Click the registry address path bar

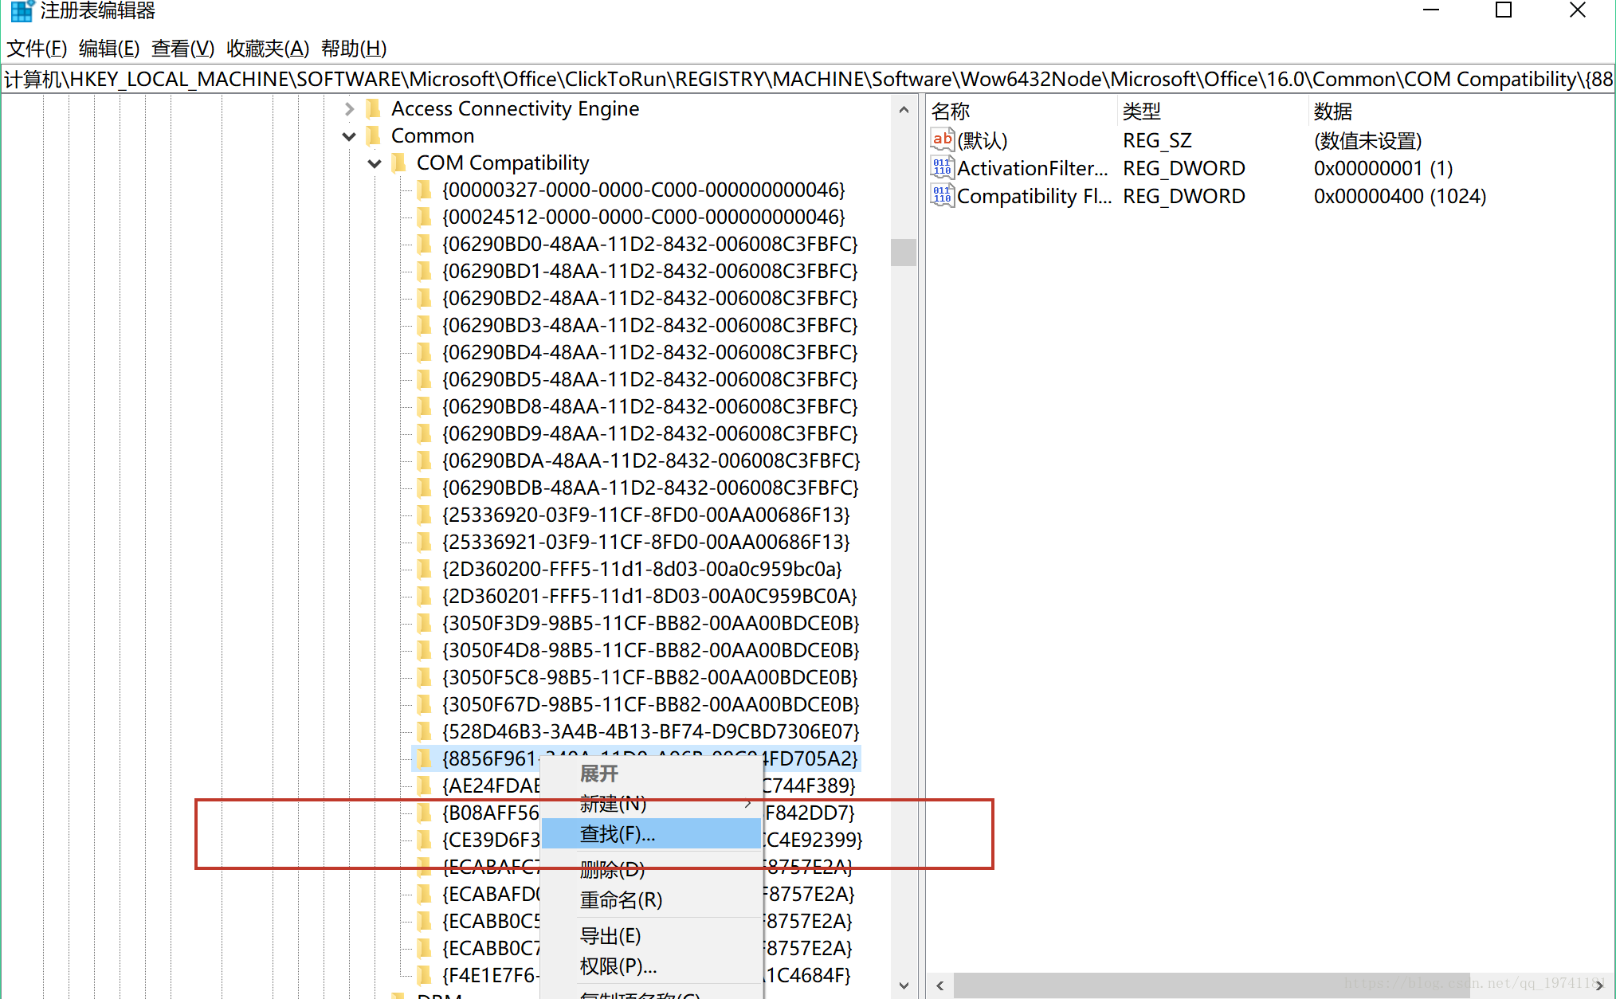[808, 79]
